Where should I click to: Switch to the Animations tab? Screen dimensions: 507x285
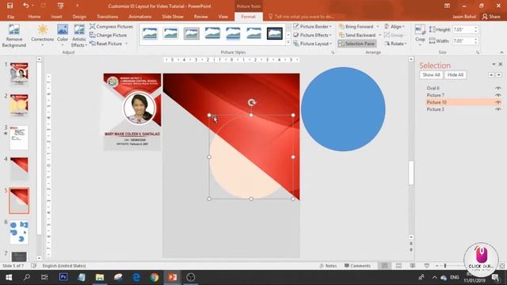[140, 17]
